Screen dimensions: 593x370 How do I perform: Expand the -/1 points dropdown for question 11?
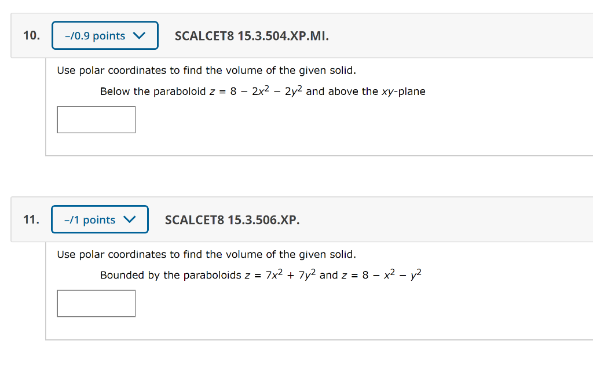tap(100, 219)
